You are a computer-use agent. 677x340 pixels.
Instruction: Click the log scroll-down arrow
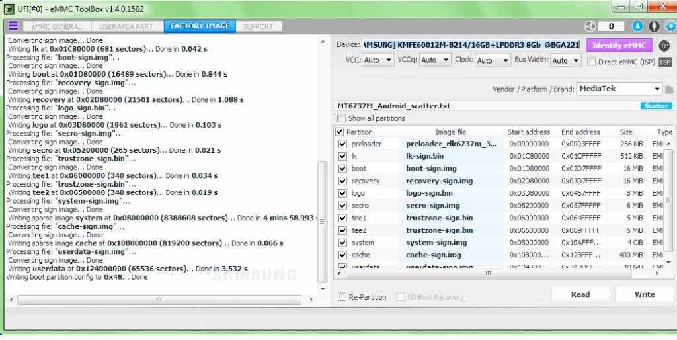click(323, 289)
